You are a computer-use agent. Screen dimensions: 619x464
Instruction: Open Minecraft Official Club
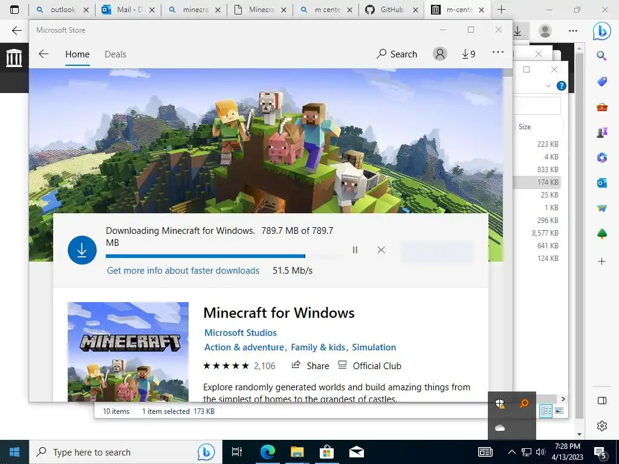tap(370, 366)
